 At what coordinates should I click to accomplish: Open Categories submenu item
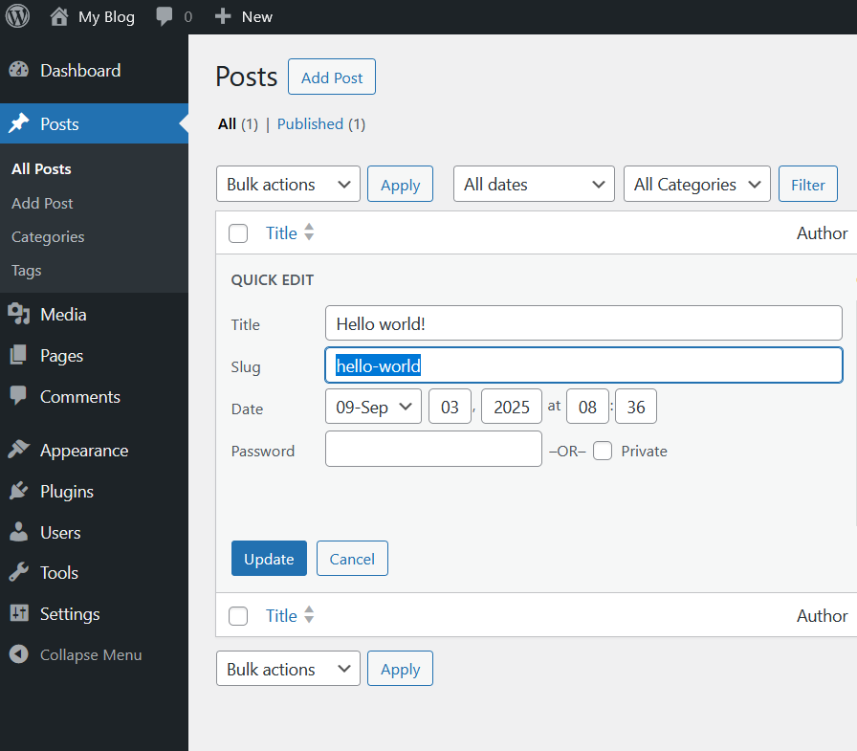pos(48,237)
